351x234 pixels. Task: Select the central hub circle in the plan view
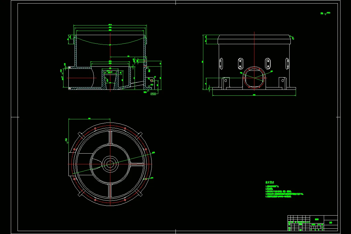(110, 164)
